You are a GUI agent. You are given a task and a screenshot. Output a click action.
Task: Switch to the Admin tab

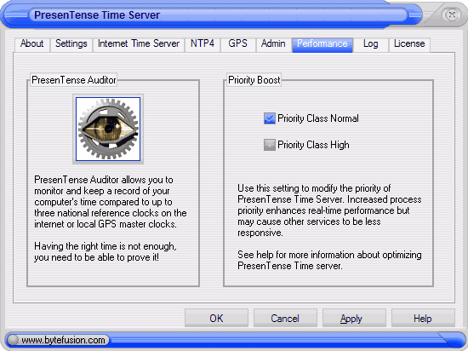pos(273,44)
